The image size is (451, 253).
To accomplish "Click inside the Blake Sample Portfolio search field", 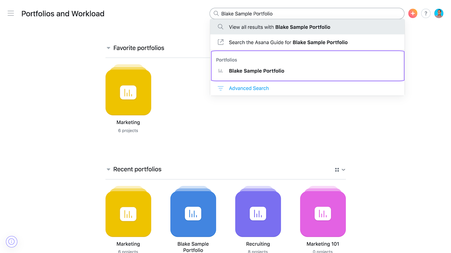I will tap(307, 14).
